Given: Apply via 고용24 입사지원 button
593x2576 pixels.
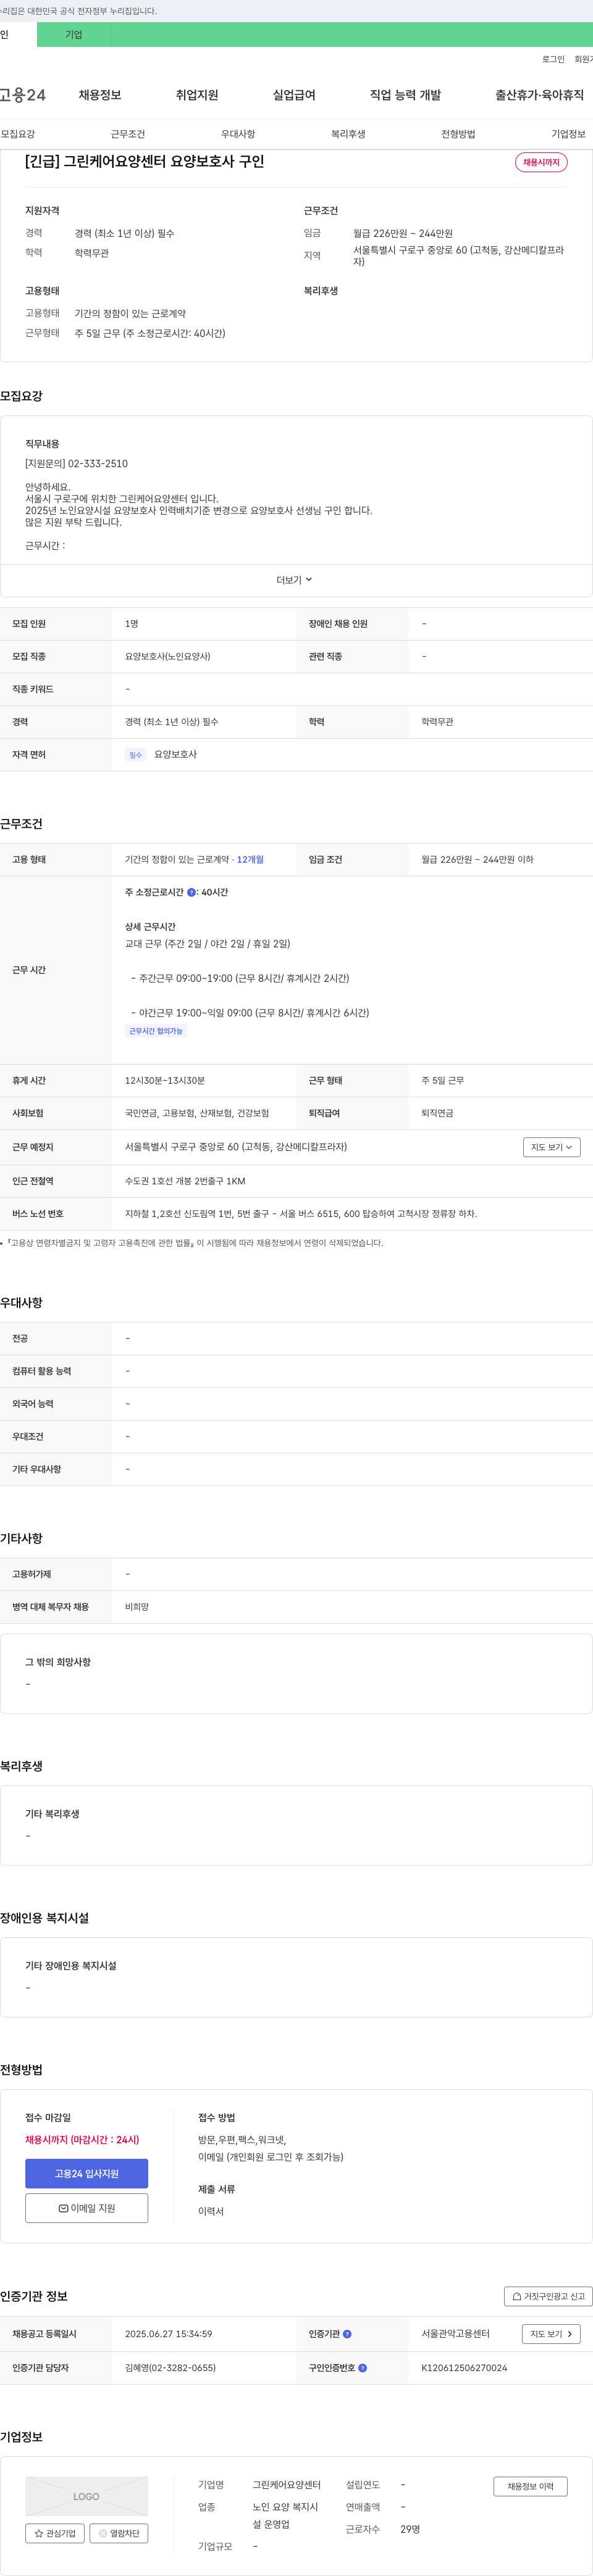Looking at the screenshot, I should coord(86,2174).
